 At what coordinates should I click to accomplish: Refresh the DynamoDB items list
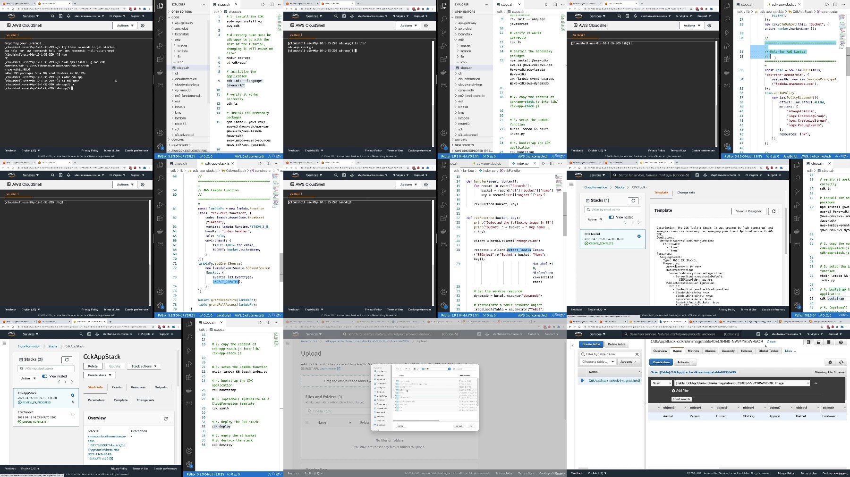pos(841,362)
